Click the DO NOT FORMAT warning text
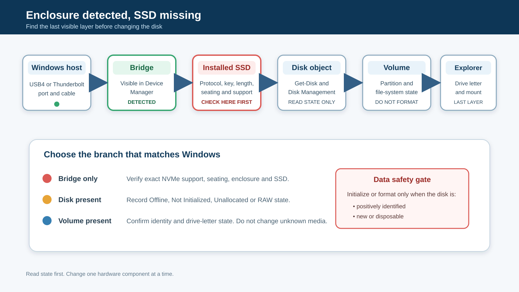The width and height of the screenshot is (519, 292). [x=397, y=102]
